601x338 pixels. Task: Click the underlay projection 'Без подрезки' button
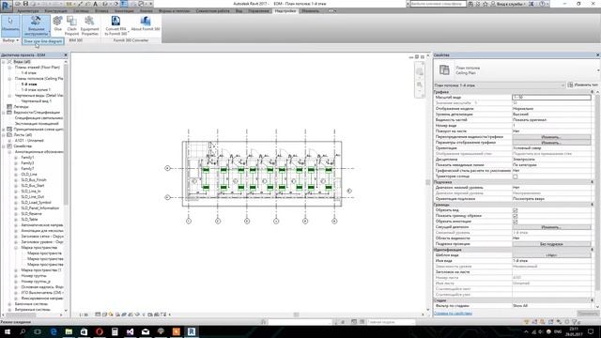[x=551, y=244]
